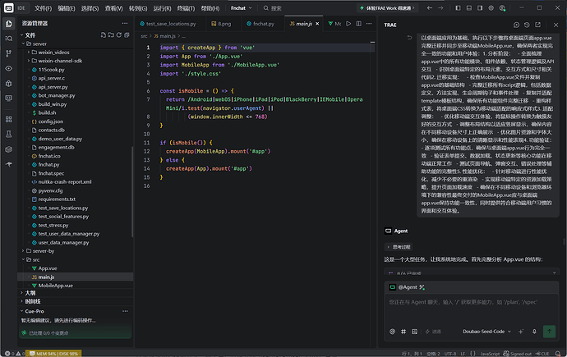Click the 体验TRAE Work banner button
The height and width of the screenshot is (357, 567).
387,8
